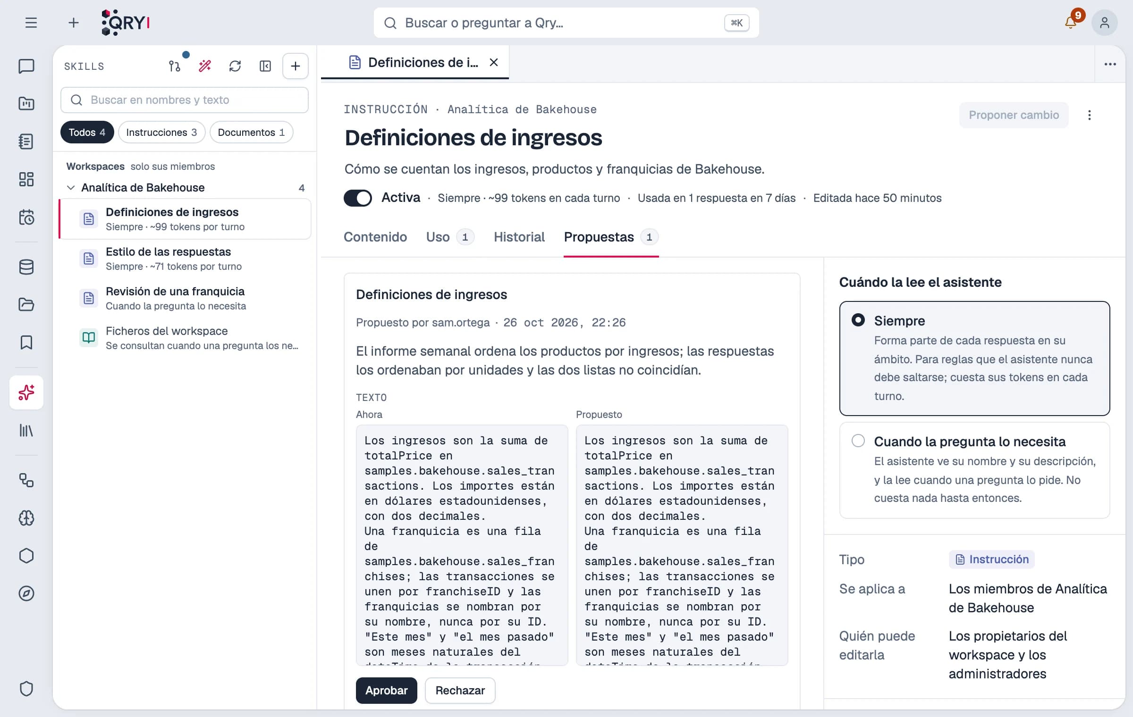Open the user profile avatar
Viewport: 1133px width, 717px height.
(x=1104, y=23)
